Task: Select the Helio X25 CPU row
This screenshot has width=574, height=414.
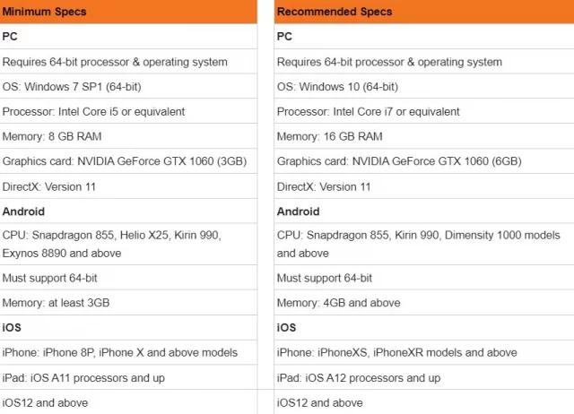Action: (x=128, y=245)
